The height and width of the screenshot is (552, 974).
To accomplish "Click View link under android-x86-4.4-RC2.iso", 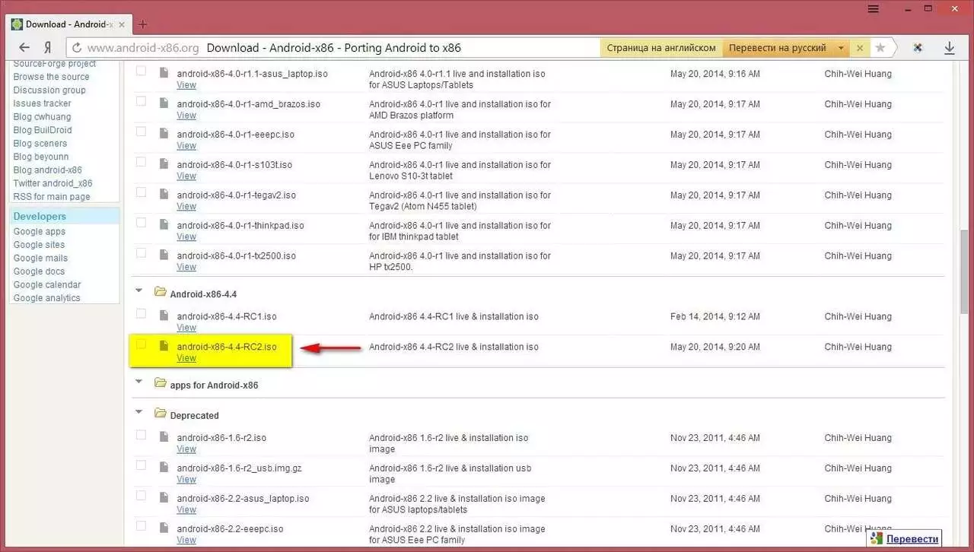I will click(186, 358).
